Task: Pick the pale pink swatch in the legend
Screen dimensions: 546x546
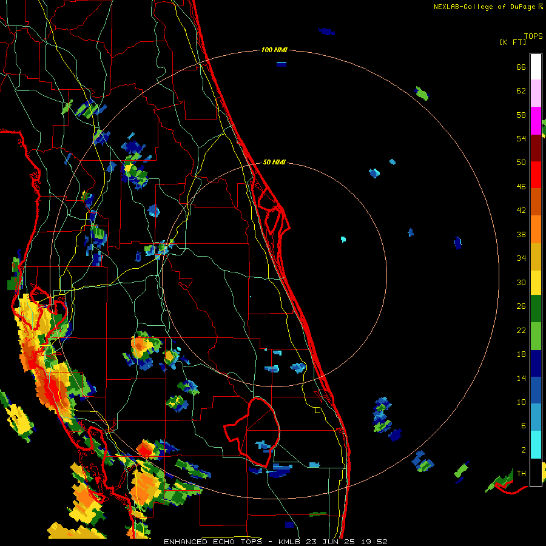Action: pyautogui.click(x=536, y=93)
